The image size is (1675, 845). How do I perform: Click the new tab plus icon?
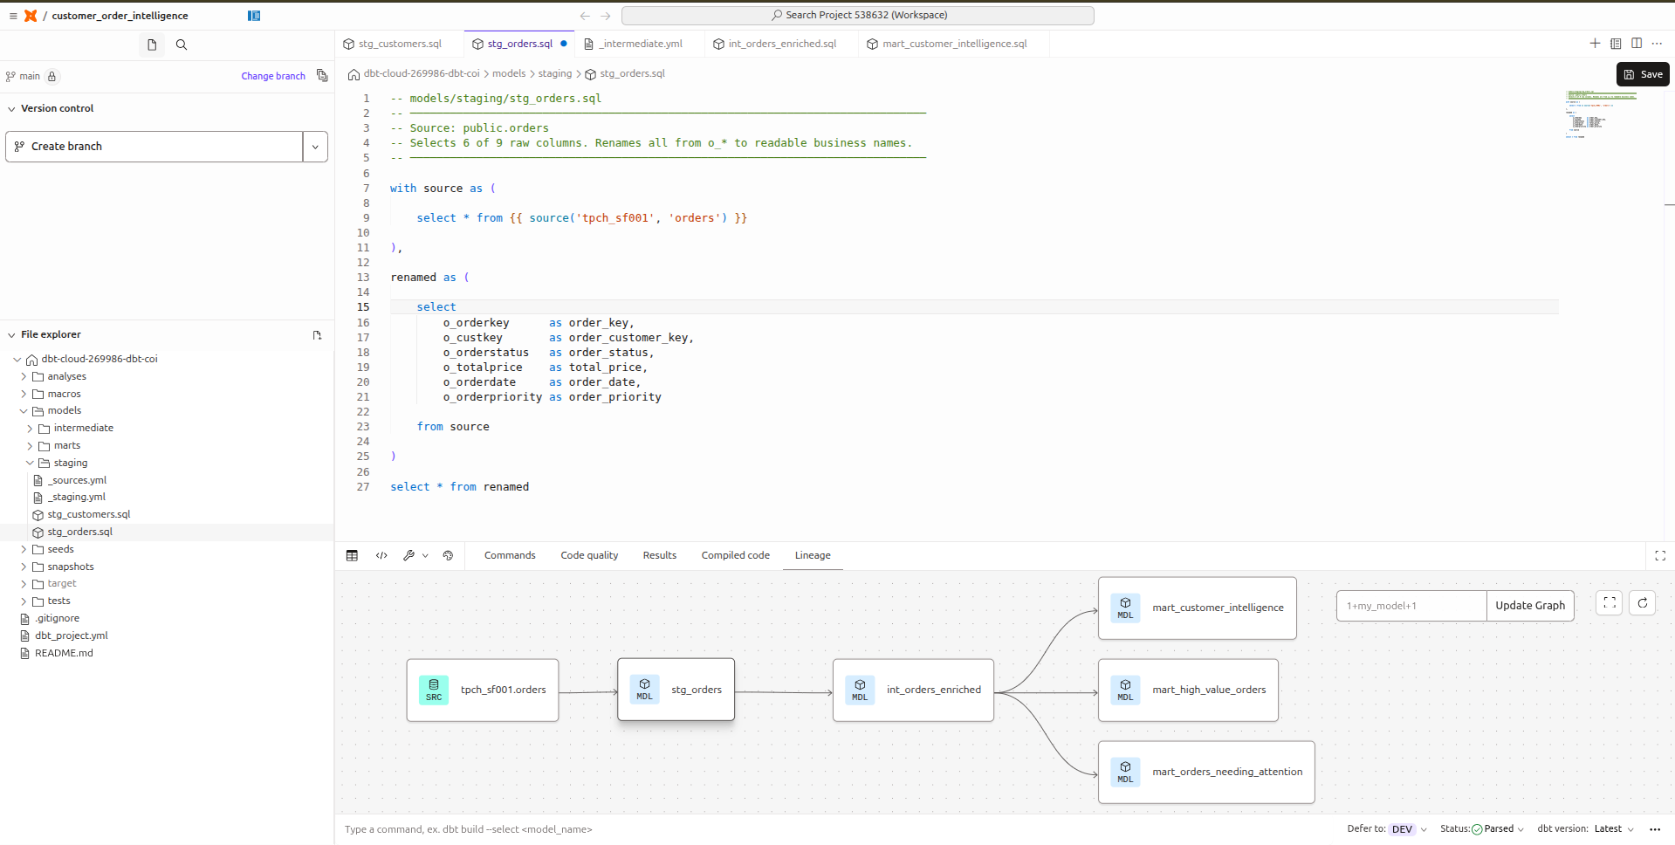click(1595, 44)
